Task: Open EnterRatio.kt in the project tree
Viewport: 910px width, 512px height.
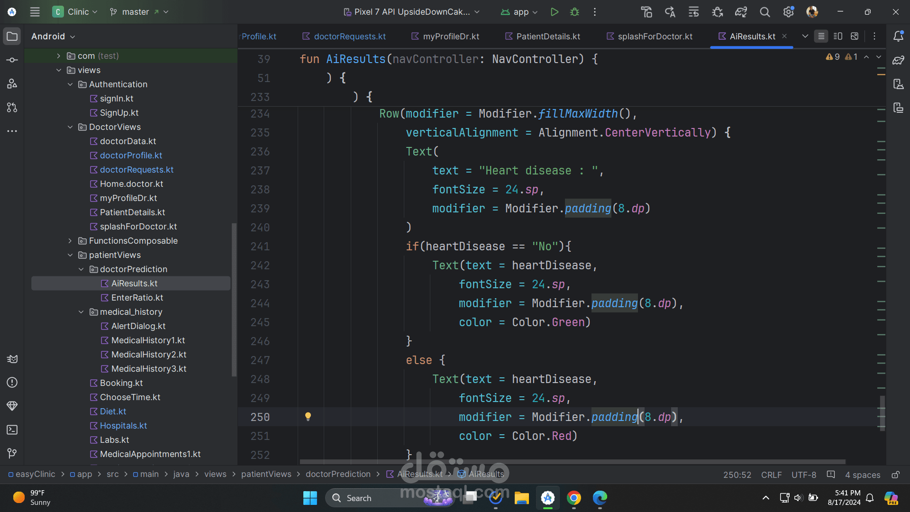Action: point(137,298)
